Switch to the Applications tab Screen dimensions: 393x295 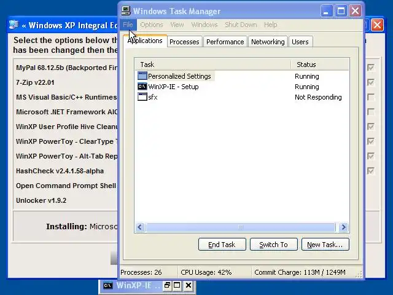click(x=145, y=41)
